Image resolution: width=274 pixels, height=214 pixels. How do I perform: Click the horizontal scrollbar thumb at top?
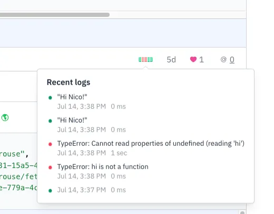(54, 15)
